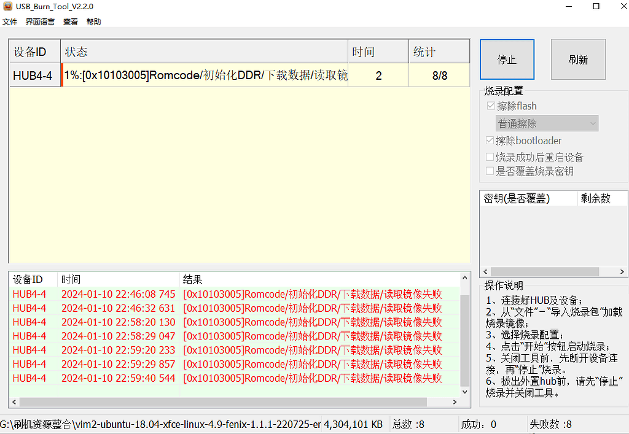Open the 界面语言 menu
Image resolution: width=629 pixels, height=434 pixels.
(40, 21)
